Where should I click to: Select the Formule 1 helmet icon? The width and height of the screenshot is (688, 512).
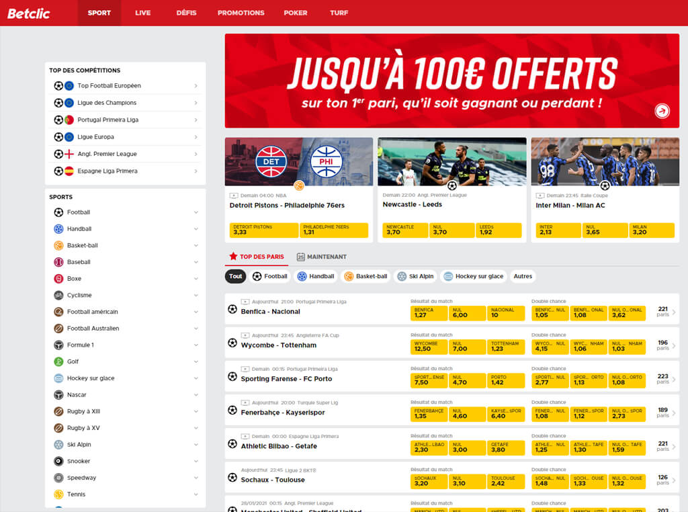point(58,345)
